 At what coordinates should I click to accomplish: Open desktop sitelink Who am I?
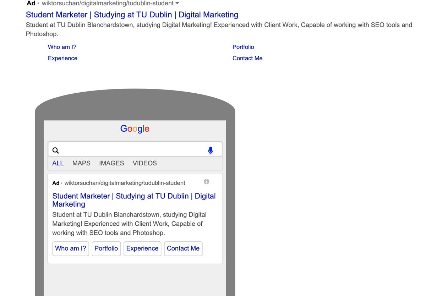click(62, 47)
